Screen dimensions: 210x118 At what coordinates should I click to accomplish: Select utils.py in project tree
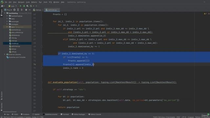click(x=14, y=52)
